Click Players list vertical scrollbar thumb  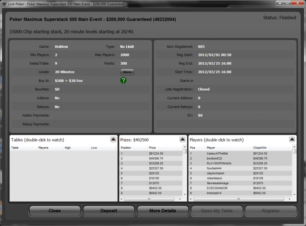pos(294,151)
